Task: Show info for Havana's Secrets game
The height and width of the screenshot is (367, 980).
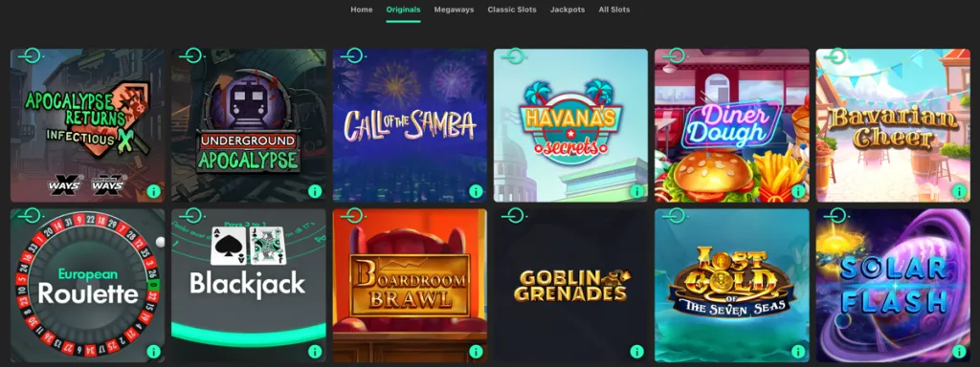Action: 636,191
